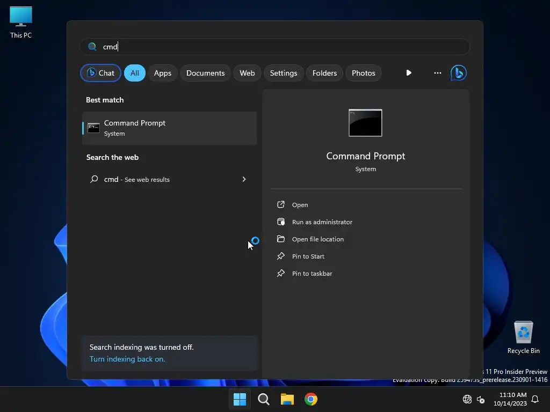The image size is (550, 412).
Task: Open the notification bell icon
Action: click(x=535, y=399)
